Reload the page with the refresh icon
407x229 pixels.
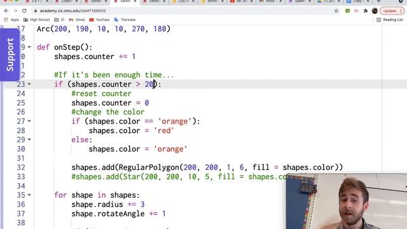(x=24, y=11)
